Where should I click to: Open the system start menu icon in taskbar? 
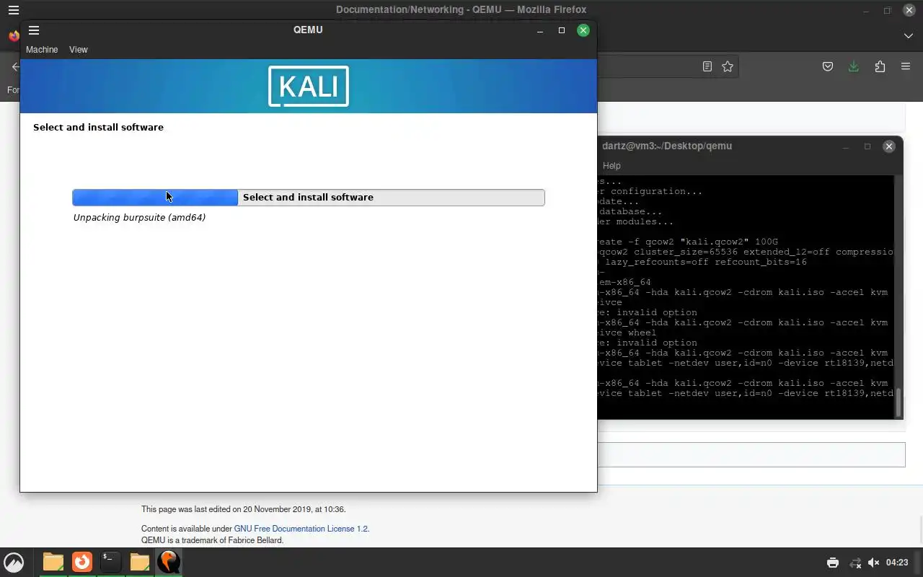[x=14, y=562]
